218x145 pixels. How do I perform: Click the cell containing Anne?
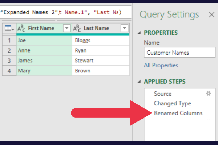pos(44,50)
